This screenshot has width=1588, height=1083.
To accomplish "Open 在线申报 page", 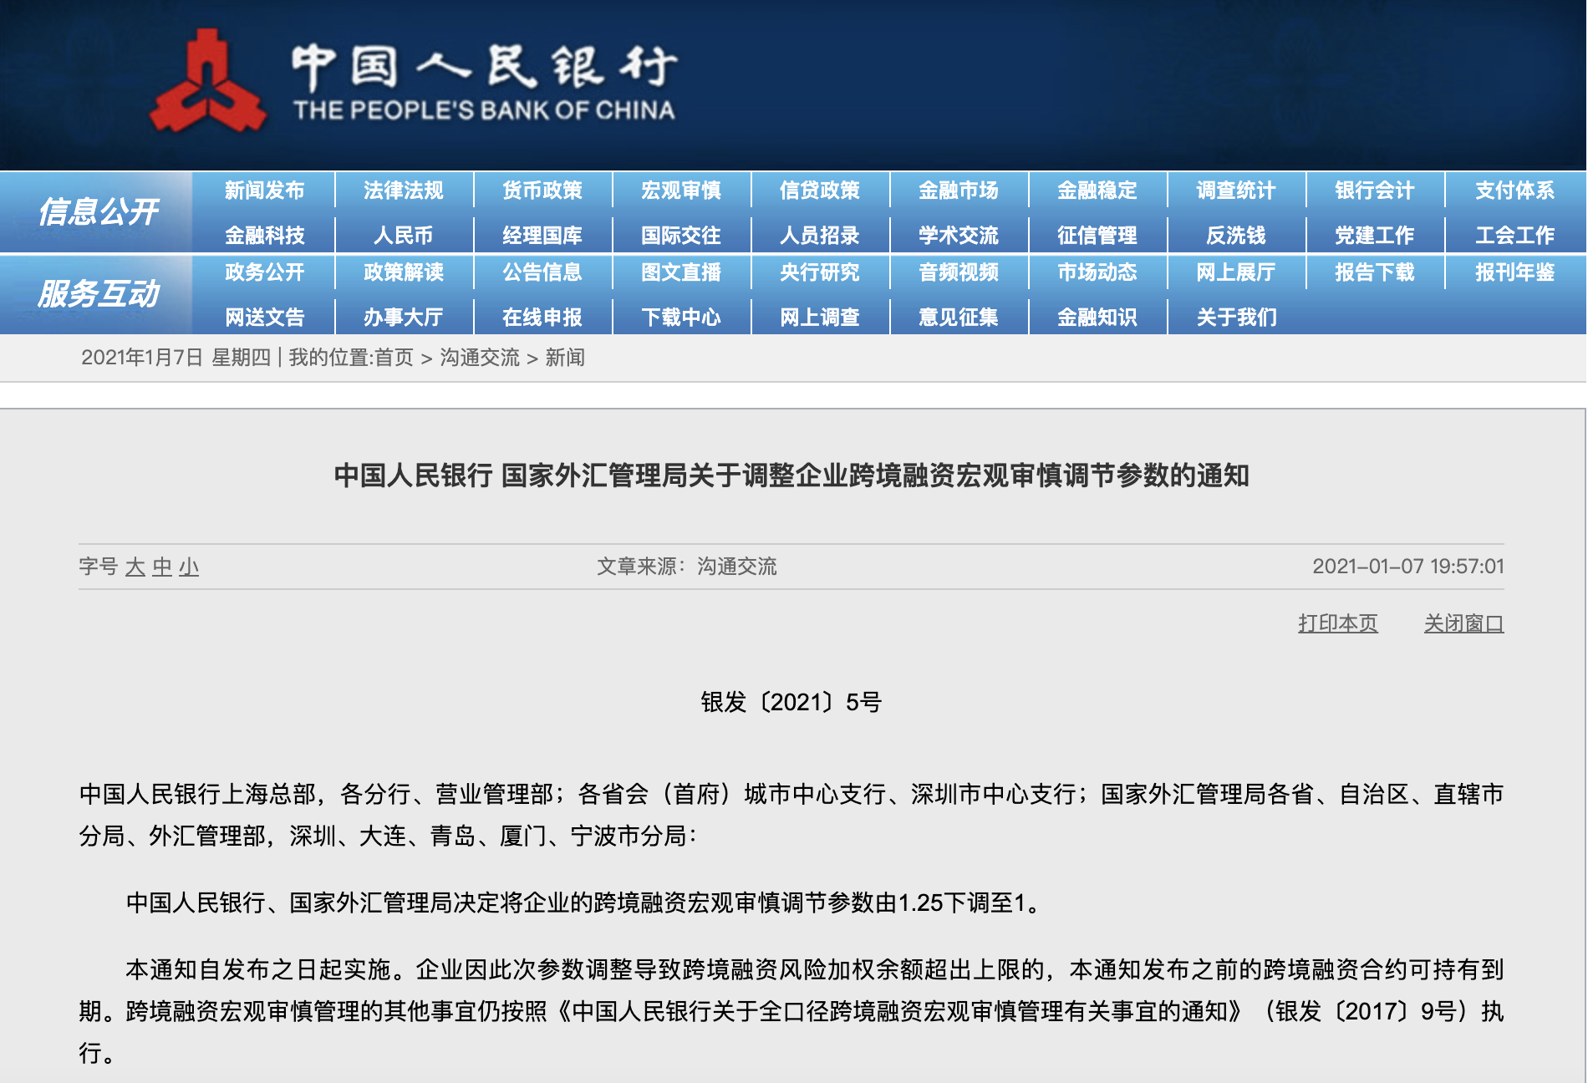I will (542, 318).
